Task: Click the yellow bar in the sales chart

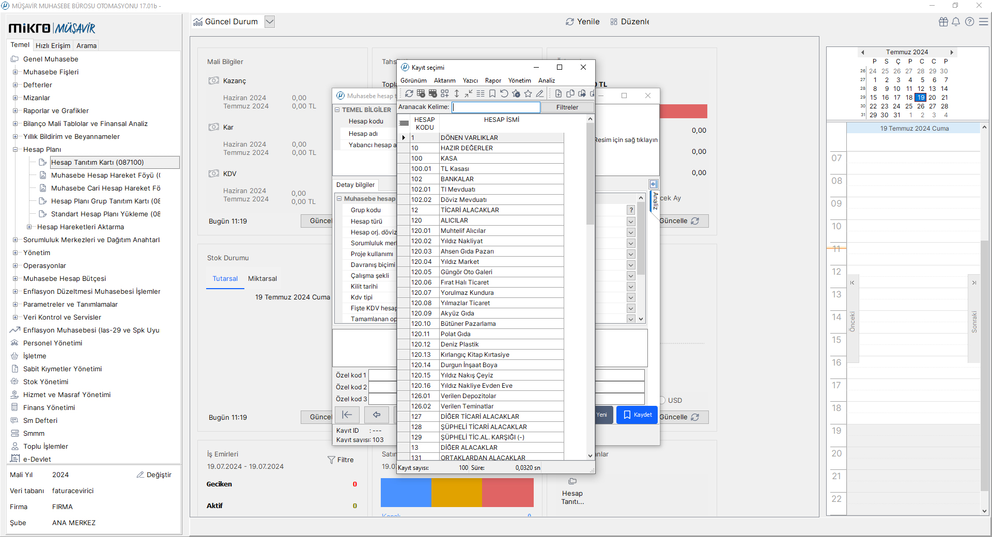Action: pyautogui.click(x=457, y=492)
